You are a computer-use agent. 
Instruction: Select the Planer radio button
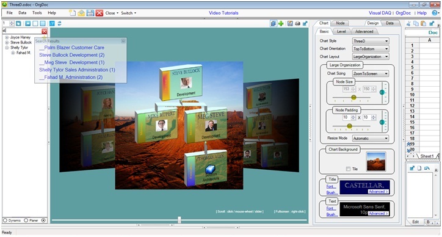pos(26,221)
